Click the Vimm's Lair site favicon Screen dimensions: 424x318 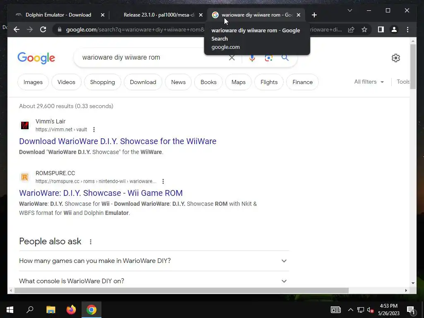click(x=25, y=125)
